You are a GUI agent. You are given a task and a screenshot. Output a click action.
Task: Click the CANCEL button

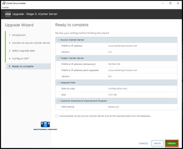pos(144,144)
